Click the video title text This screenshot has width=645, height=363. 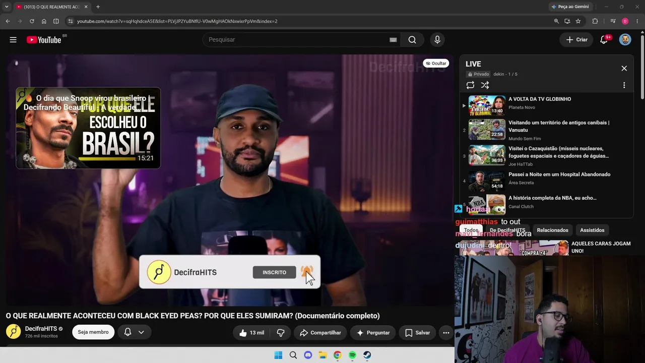point(192,316)
